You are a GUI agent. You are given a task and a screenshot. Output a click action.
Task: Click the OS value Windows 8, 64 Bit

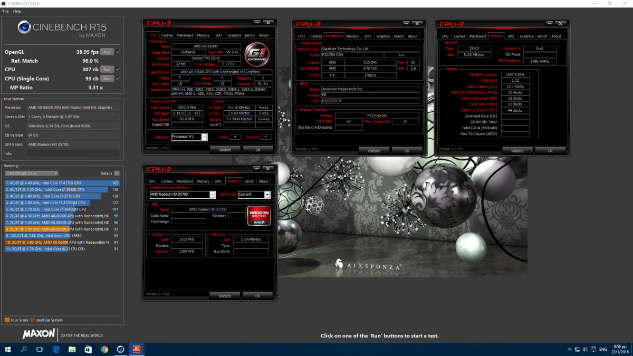(73, 126)
